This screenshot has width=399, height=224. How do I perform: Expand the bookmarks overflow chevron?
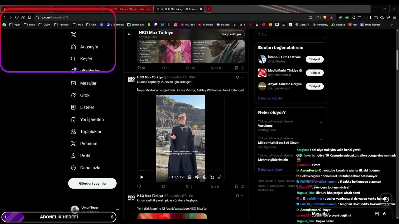(x=392, y=25)
